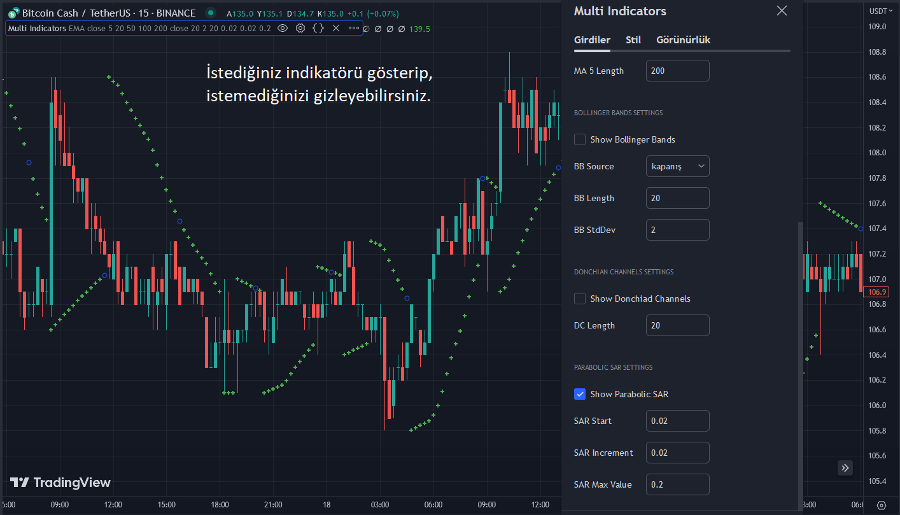This screenshot has height=515, width=900.
Task: Click the settings panel vertical scrollbar
Action: 800,365
